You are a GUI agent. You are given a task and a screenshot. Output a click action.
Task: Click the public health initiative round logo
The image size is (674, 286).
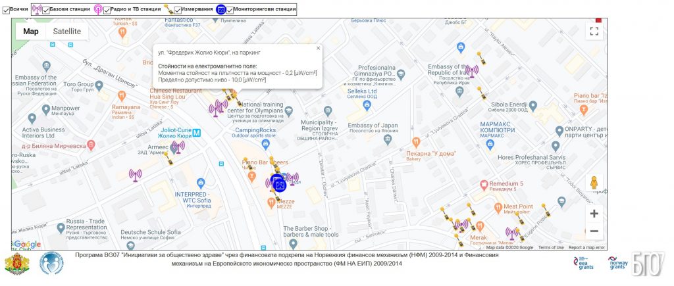[x=52, y=263]
